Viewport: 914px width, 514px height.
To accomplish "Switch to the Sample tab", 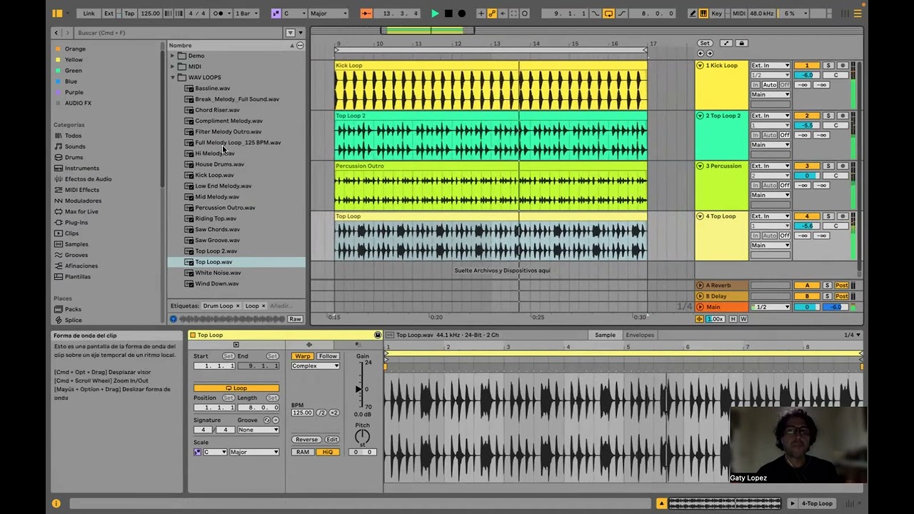I will tap(605, 335).
